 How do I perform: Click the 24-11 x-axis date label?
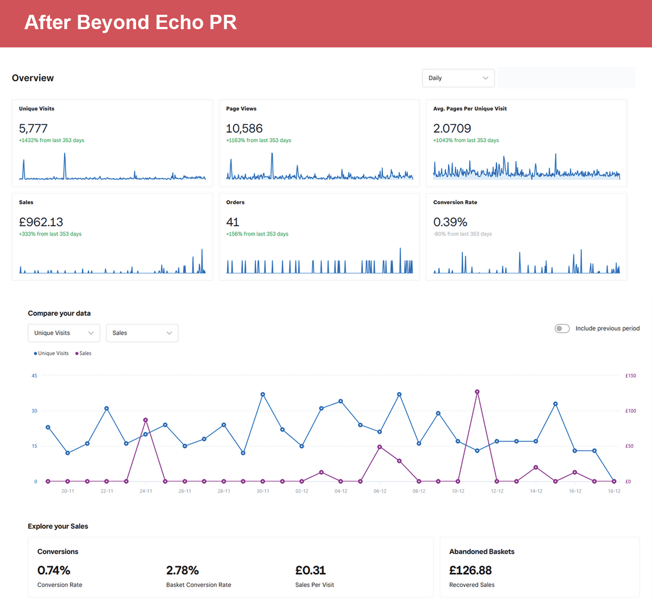click(146, 491)
